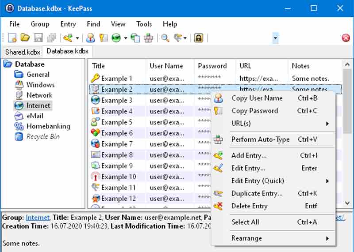354x252 pixels.
Task: Sort by the User Name column header
Action: pyautogui.click(x=170, y=66)
